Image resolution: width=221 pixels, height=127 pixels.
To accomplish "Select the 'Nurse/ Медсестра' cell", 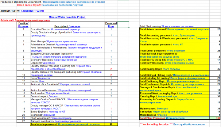I will click(x=67, y=78).
